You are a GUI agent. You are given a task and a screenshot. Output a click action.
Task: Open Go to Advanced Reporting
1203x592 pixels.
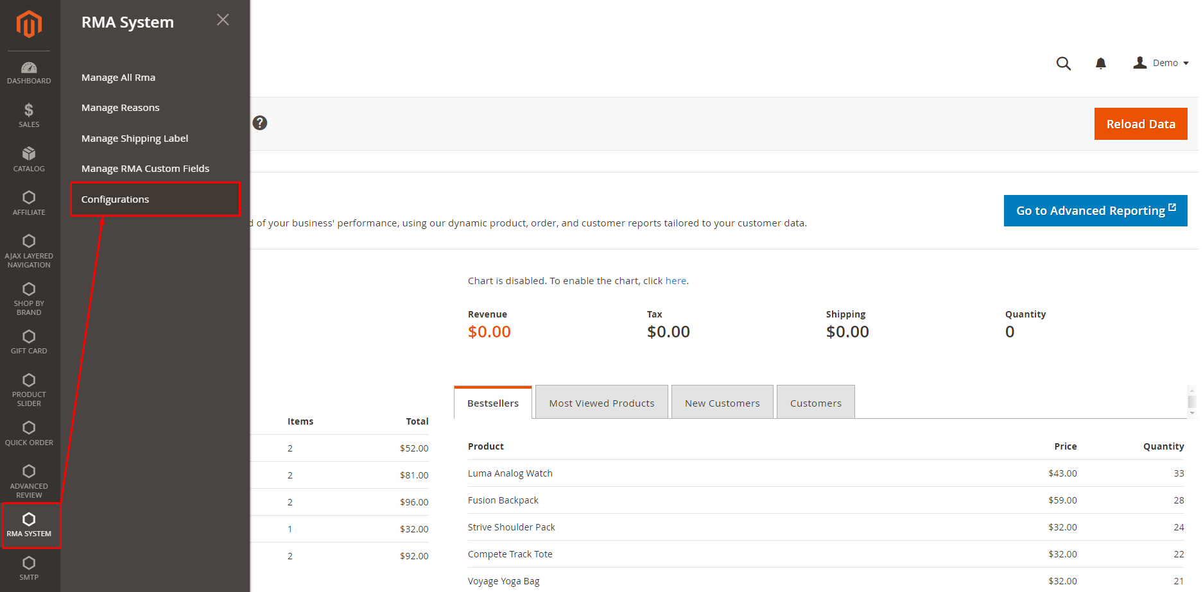(x=1095, y=210)
